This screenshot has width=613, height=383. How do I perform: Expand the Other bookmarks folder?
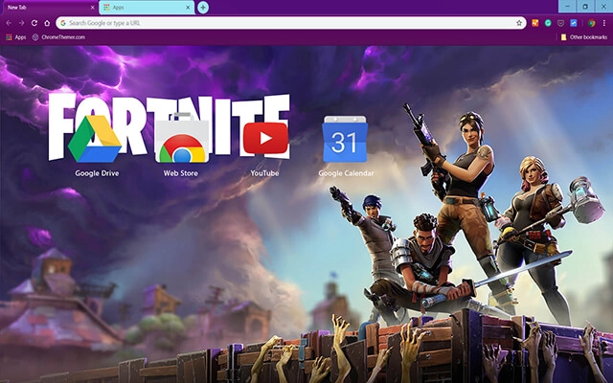point(584,37)
